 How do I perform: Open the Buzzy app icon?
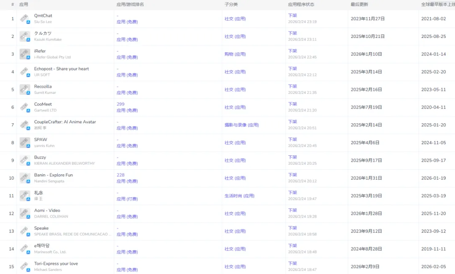[x=25, y=160]
